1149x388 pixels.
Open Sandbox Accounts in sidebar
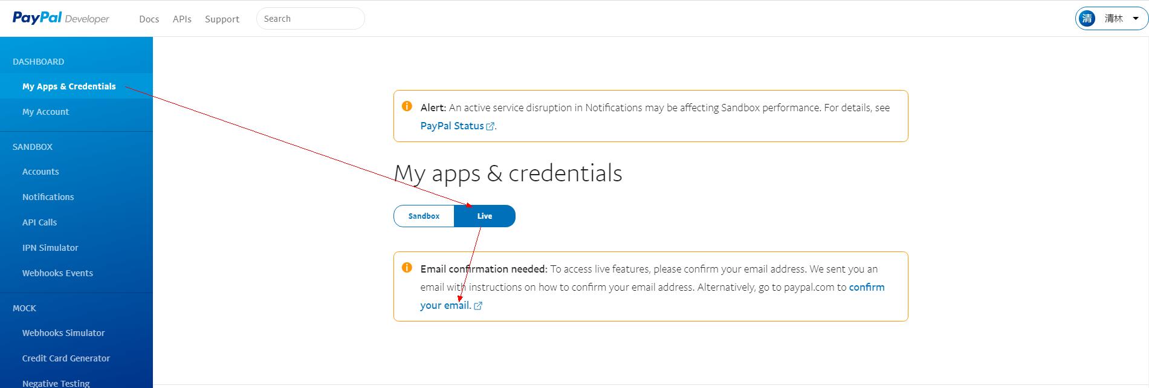click(40, 172)
